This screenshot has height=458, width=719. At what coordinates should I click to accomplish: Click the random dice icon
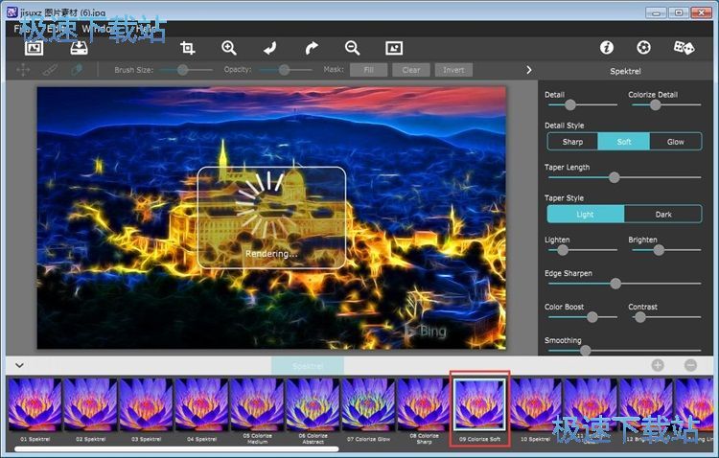click(x=683, y=47)
